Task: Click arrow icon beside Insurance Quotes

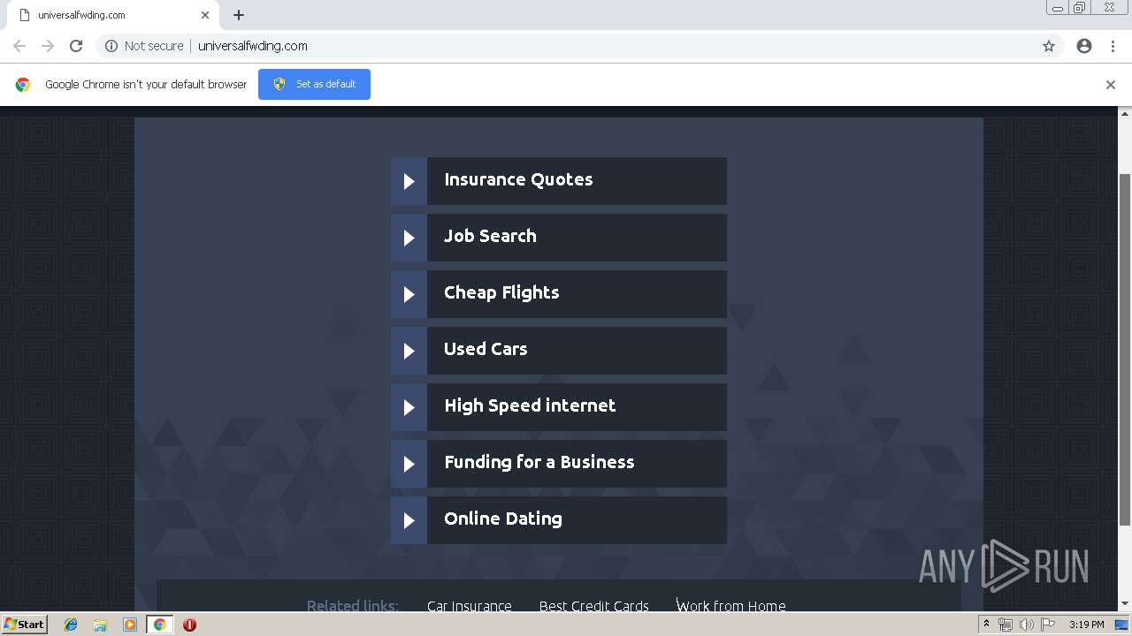Action: coord(409,181)
